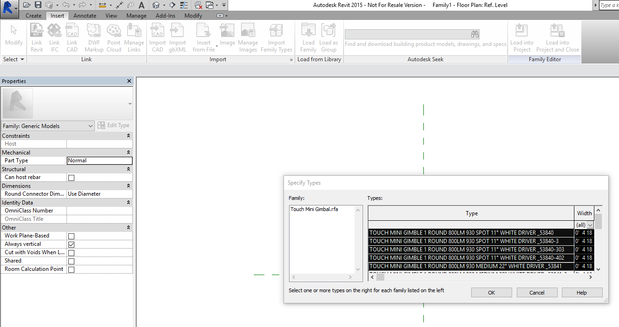Click the Manage Images tool
Image resolution: width=619 pixels, height=327 pixels.
coord(248,38)
